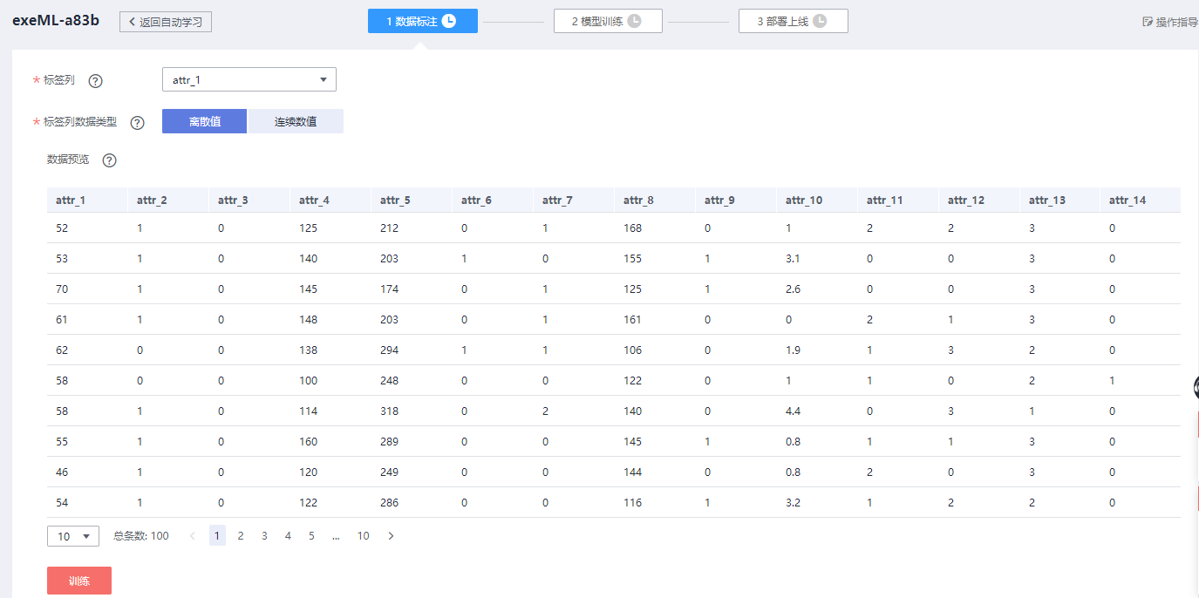Viewport: 1199px width, 598px height.
Task: Click cell value 148 in attr_4
Action: 308,320
